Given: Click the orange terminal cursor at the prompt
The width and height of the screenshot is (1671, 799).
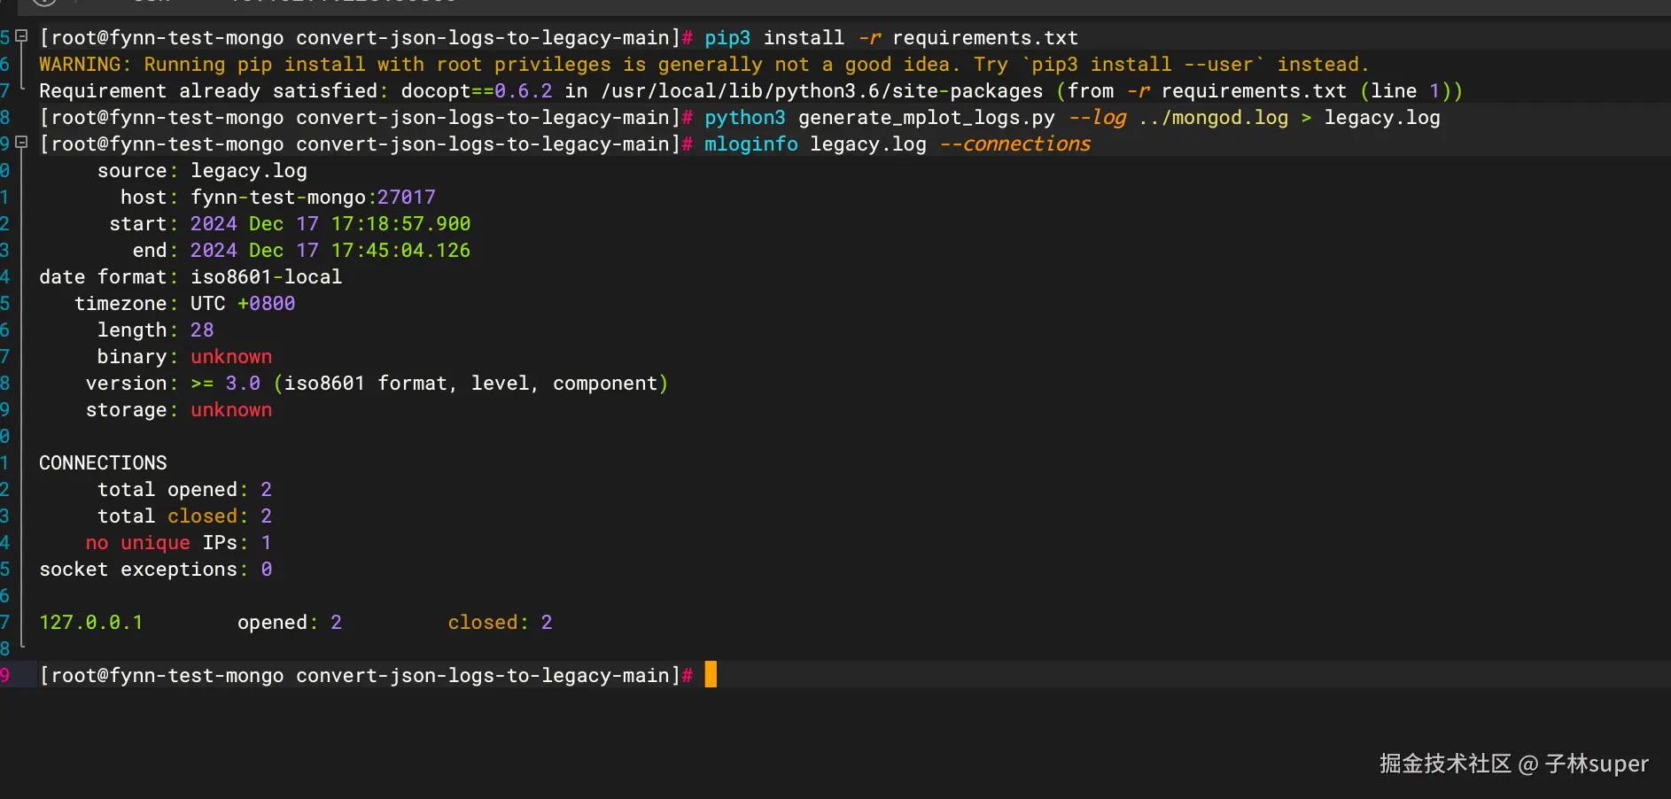Looking at the screenshot, I should coord(711,675).
